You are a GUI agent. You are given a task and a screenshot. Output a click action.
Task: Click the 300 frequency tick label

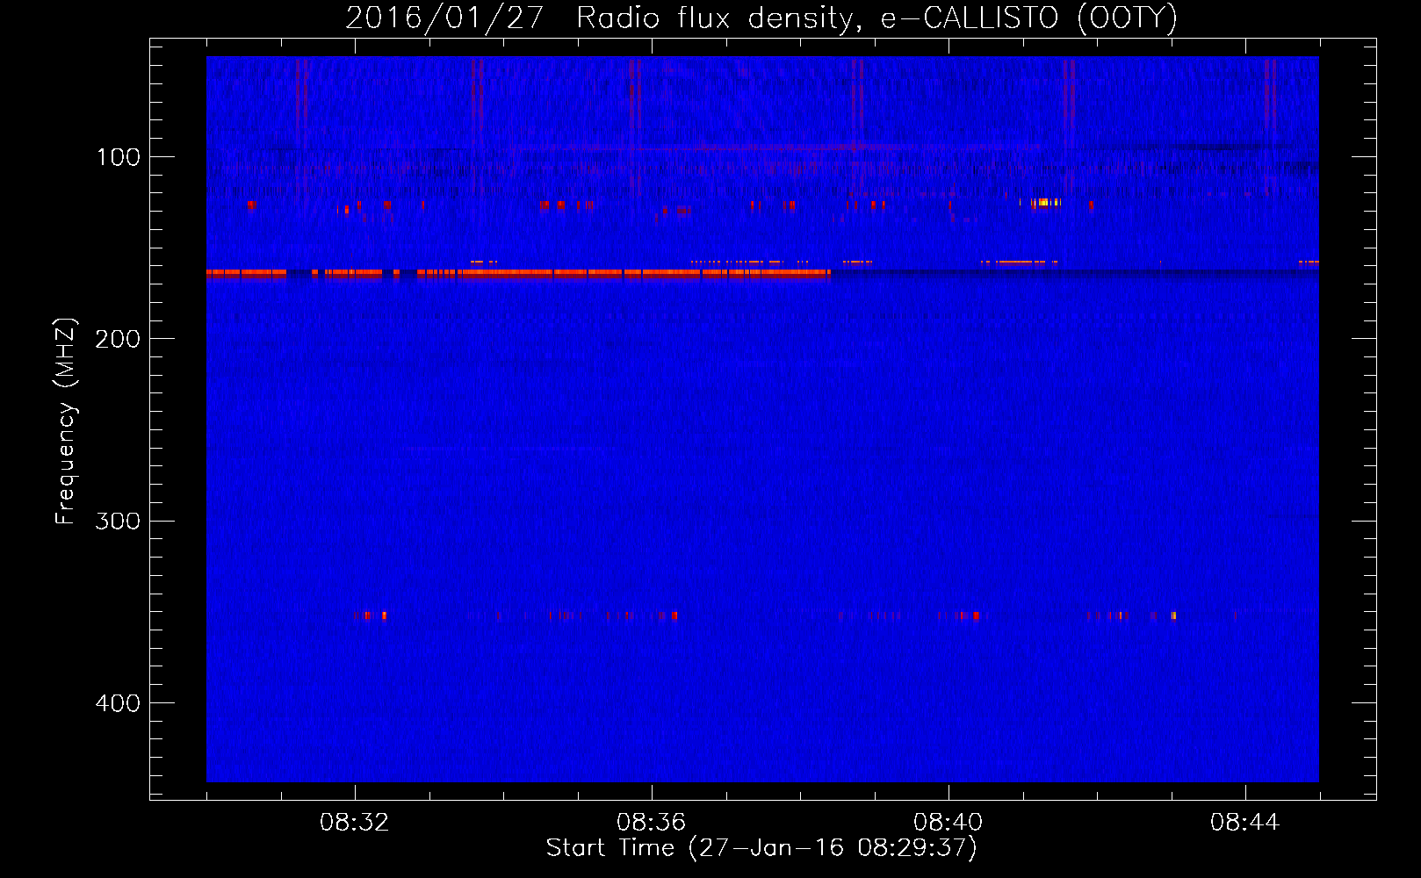point(118,522)
